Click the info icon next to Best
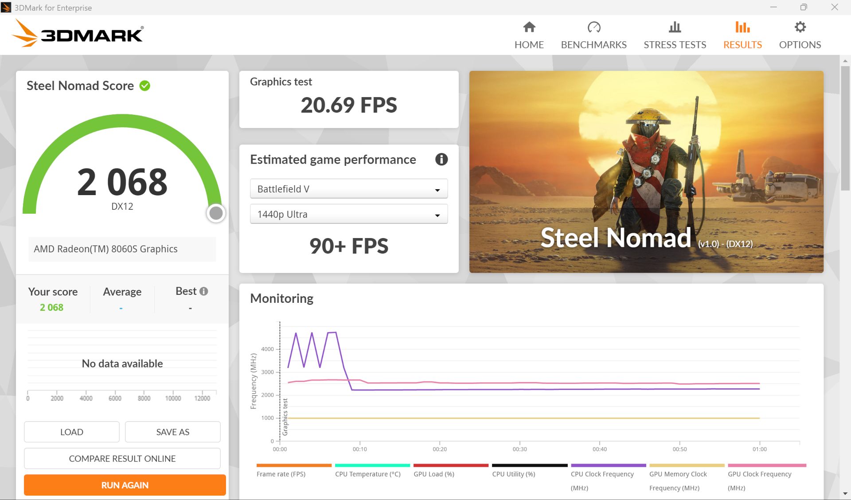Screen dimensions: 851x500 pyautogui.click(x=203, y=291)
